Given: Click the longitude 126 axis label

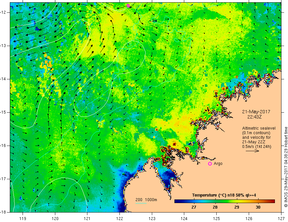Looking at the screenshot, I should coord(249,218).
